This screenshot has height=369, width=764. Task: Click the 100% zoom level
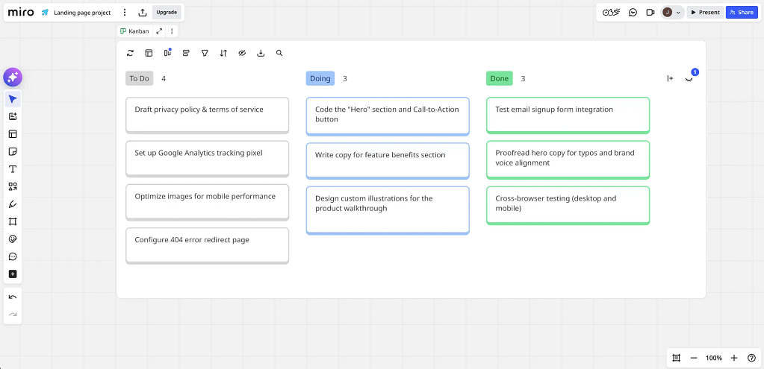[714, 358]
